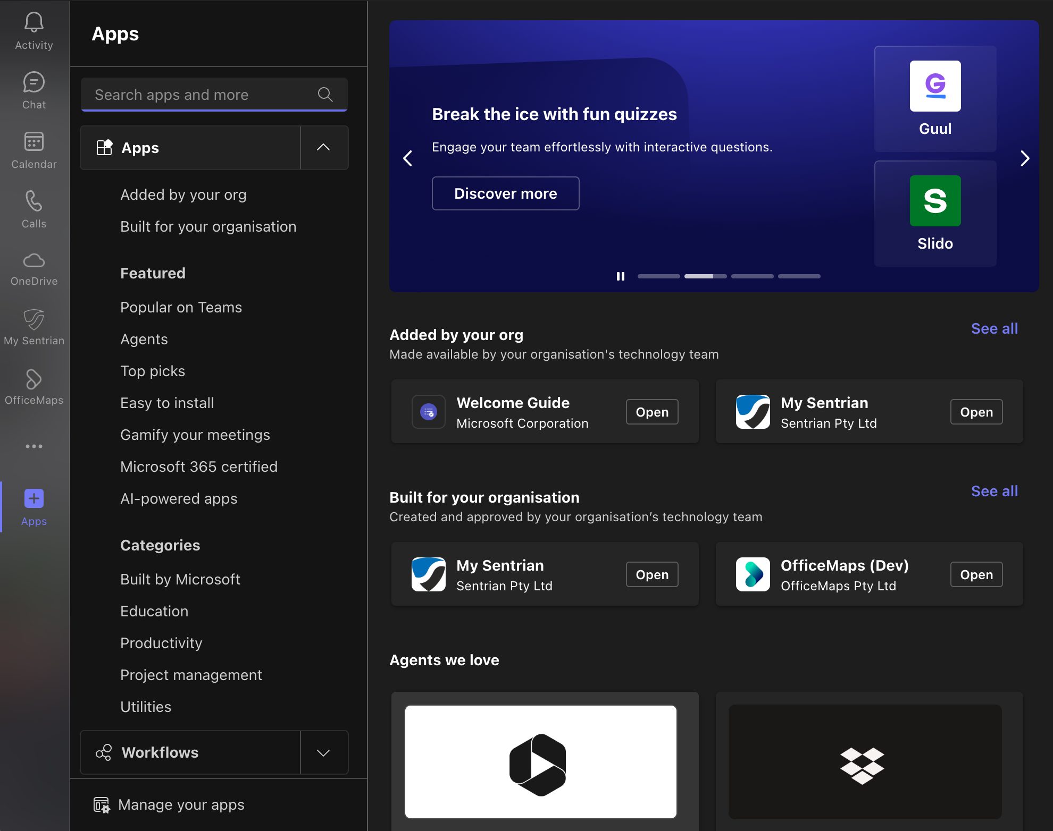Screen dimensions: 1053x831
Task: Open Top picks in the sidebar
Action: [153, 371]
